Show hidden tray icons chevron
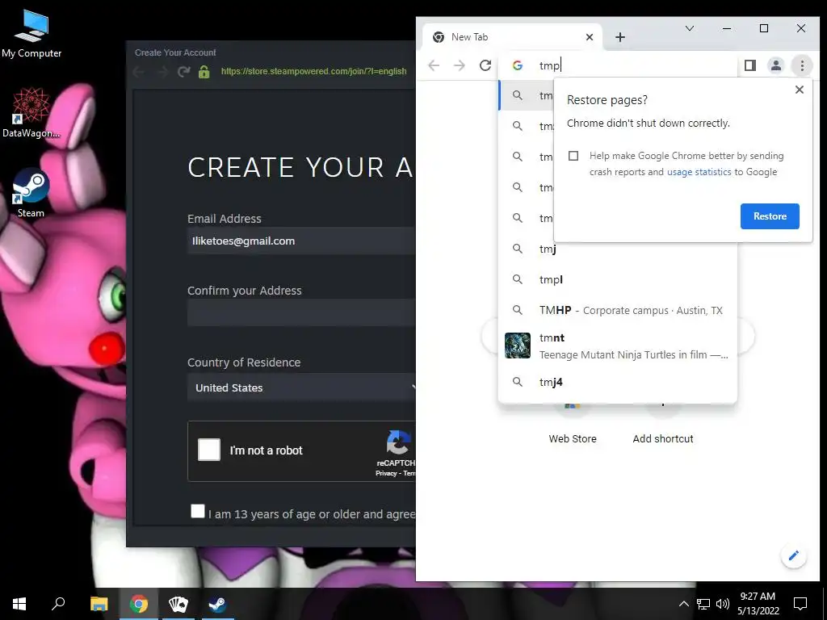The width and height of the screenshot is (827, 620). pyautogui.click(x=683, y=604)
